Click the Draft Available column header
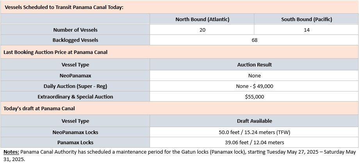Viewport: 359px width, 163px height. [254, 120]
